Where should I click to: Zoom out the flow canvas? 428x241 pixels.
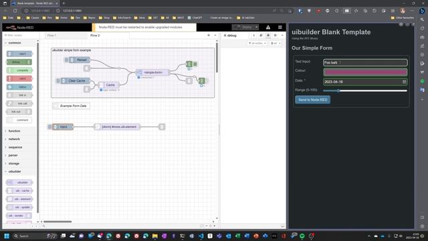207,226
